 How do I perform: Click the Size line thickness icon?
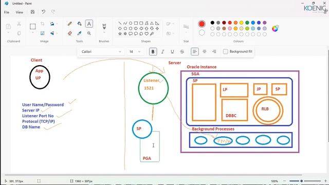(x=186, y=26)
